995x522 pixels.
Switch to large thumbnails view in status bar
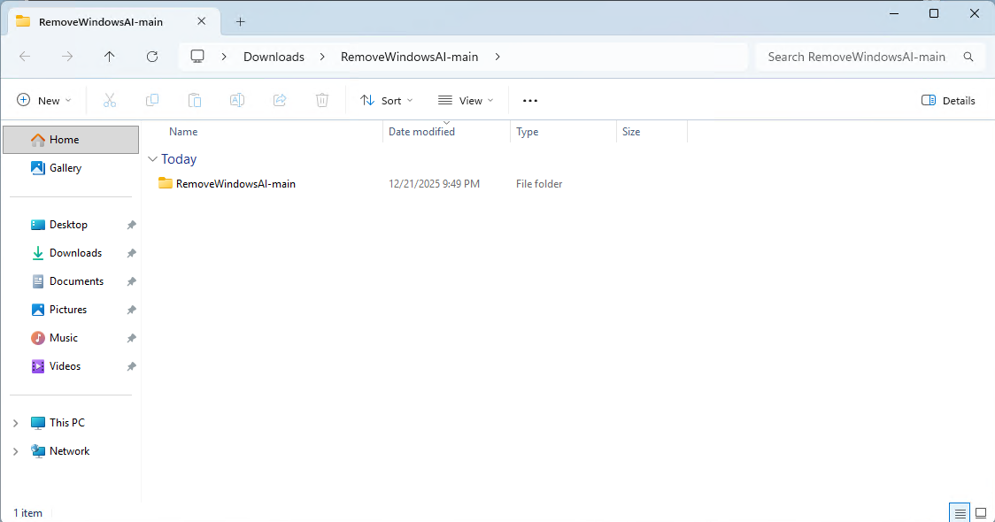(x=981, y=513)
